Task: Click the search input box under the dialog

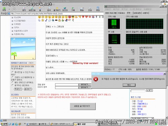Action: 138,91
